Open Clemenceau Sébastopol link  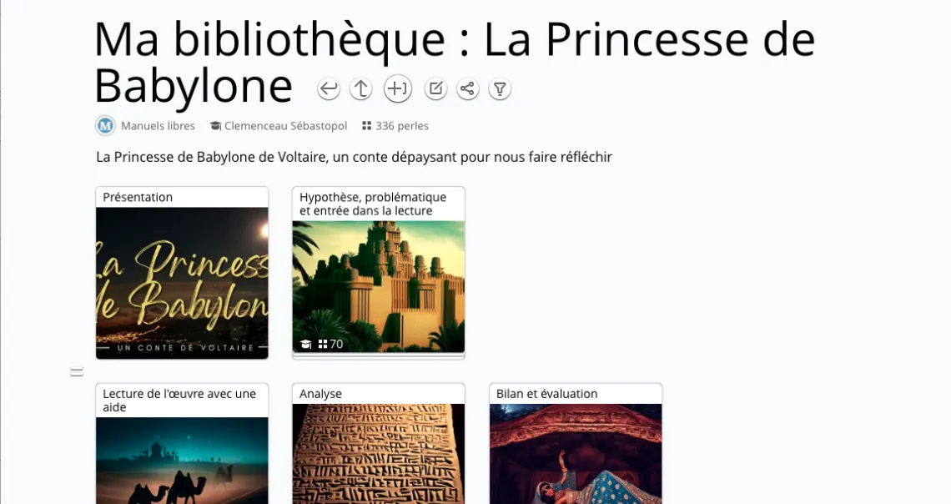tap(285, 125)
